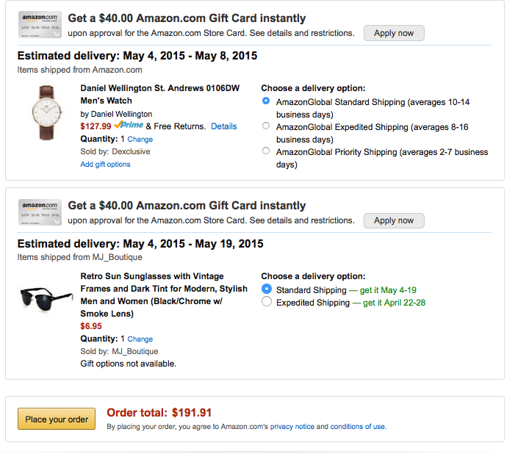
Task: Click the Prime logo beside $127.99
Action: pyautogui.click(x=129, y=126)
